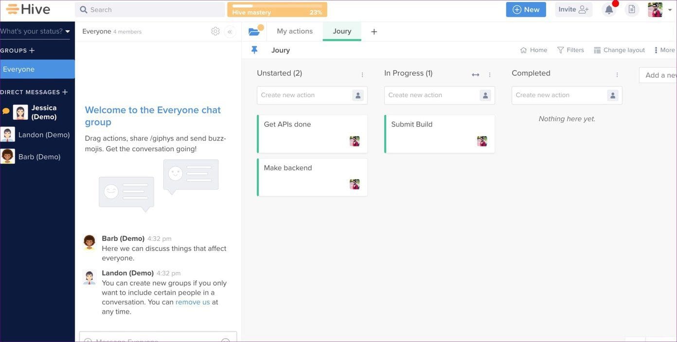677x342 pixels.
Task: Open the Get APIs done card
Action: coord(312,134)
